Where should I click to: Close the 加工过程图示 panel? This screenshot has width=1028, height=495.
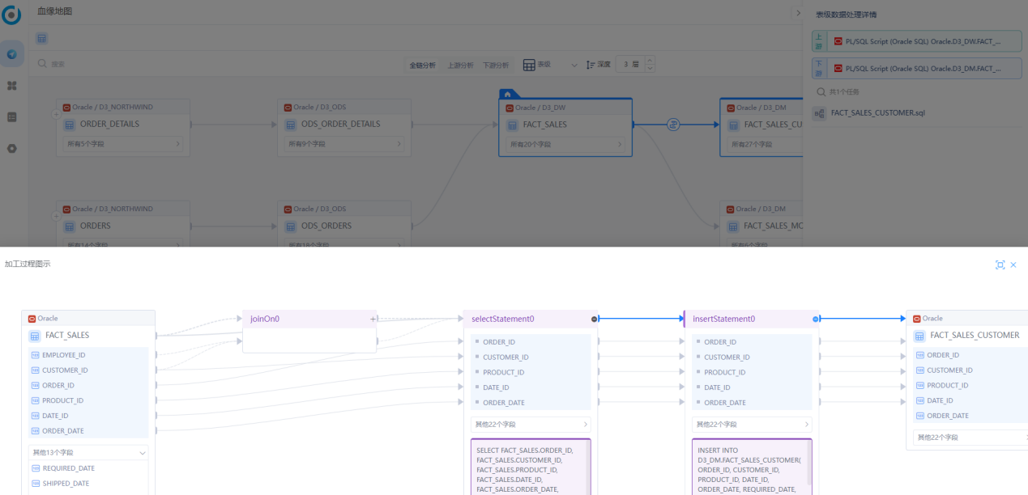(x=1013, y=264)
